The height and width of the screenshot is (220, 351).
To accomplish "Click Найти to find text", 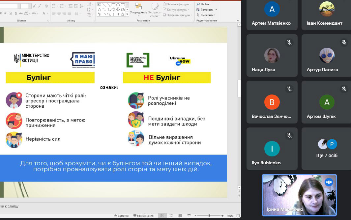I will 203,4.
